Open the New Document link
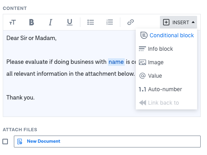Image resolution: width=207 pixels, height=155 pixels. point(44,141)
